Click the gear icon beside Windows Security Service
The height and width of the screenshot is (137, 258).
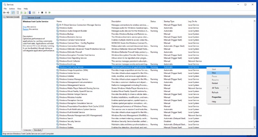58,121
